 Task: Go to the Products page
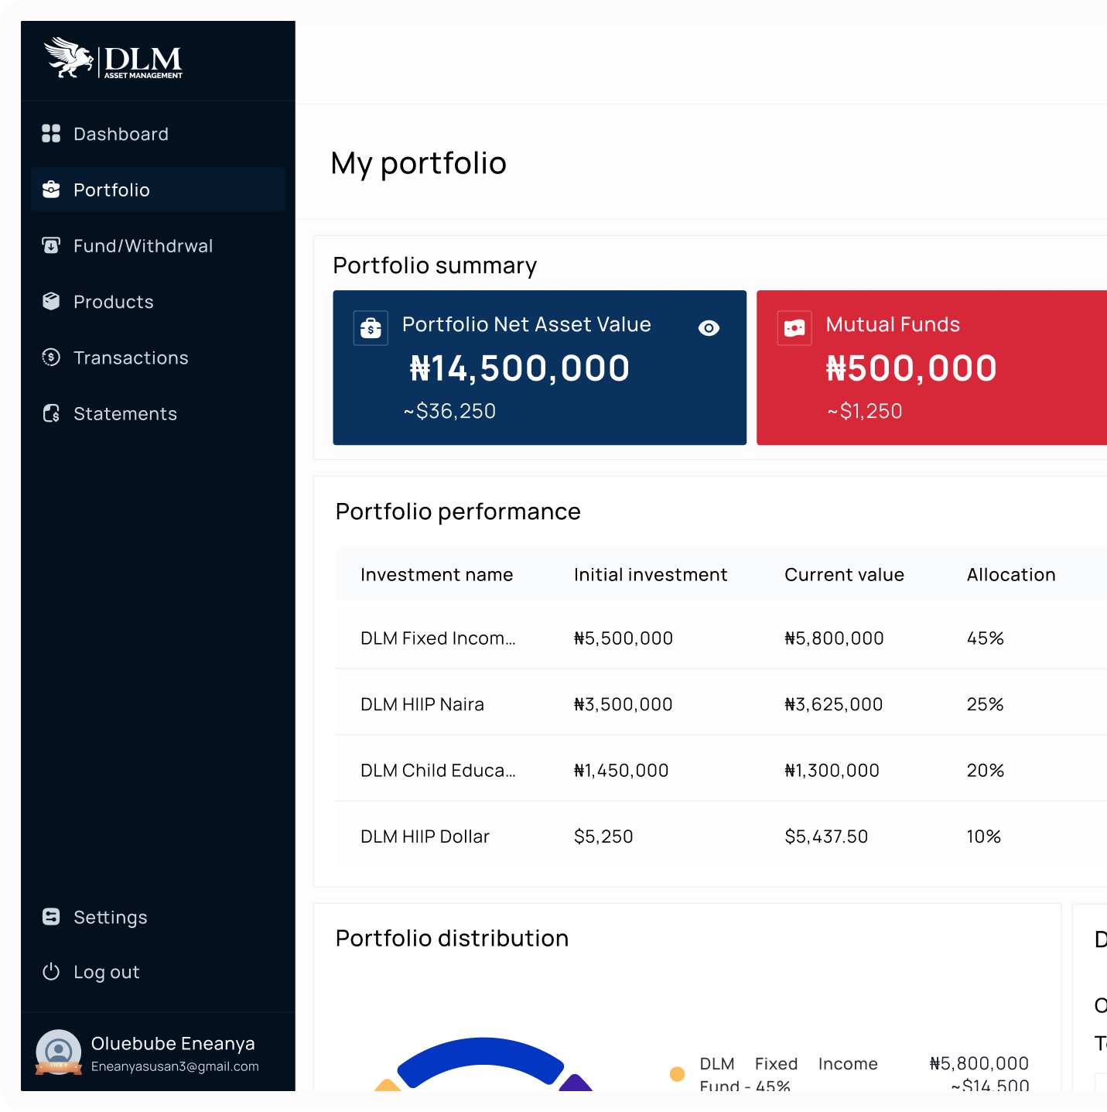click(113, 302)
